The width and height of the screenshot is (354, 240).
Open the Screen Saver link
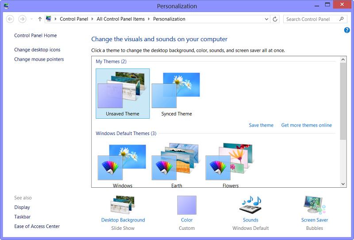pyautogui.click(x=315, y=220)
